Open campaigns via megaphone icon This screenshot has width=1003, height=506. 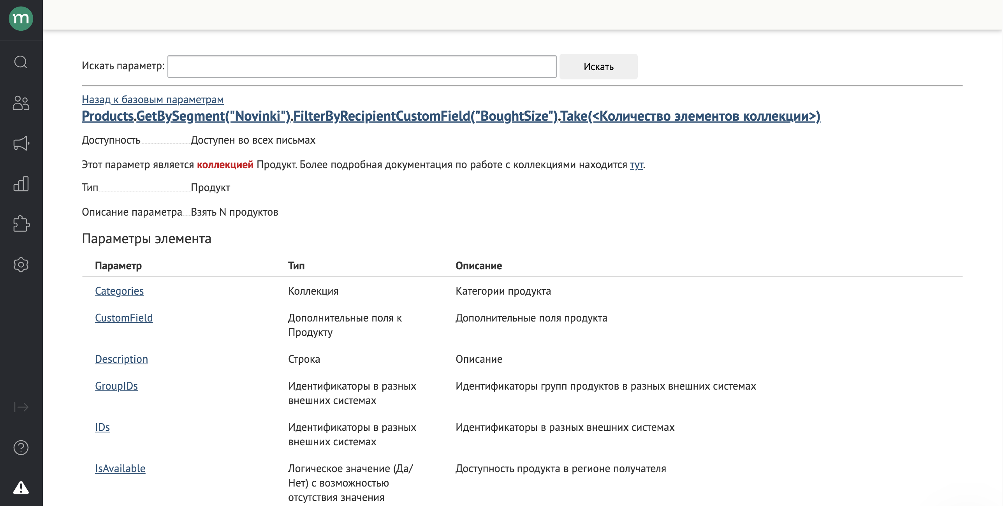click(x=21, y=143)
